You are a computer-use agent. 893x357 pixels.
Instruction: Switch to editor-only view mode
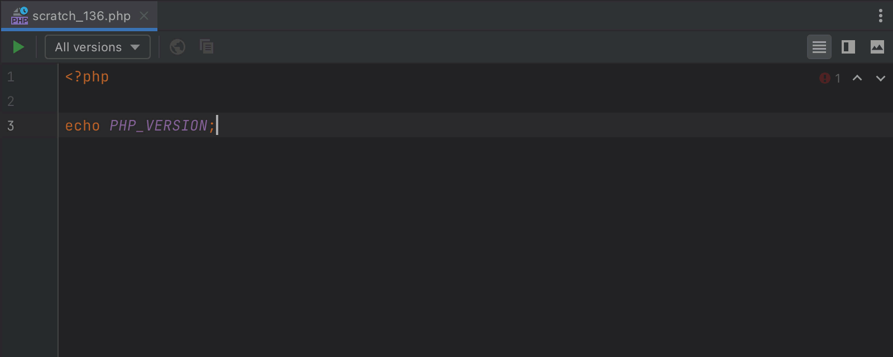pos(819,47)
